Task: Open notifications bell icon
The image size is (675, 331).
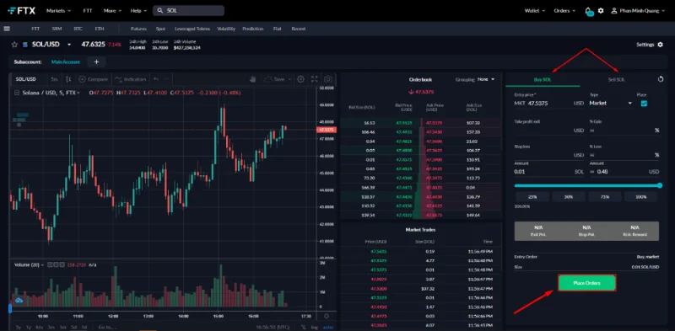Action: [x=588, y=11]
